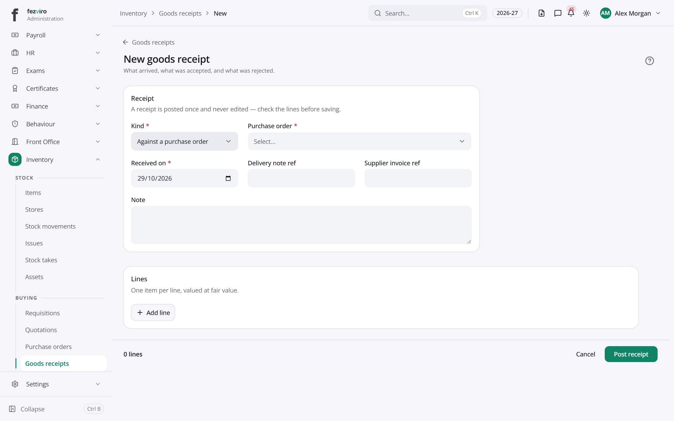674x421 pixels.
Task: Click the Front Office door icon
Action: (15, 142)
